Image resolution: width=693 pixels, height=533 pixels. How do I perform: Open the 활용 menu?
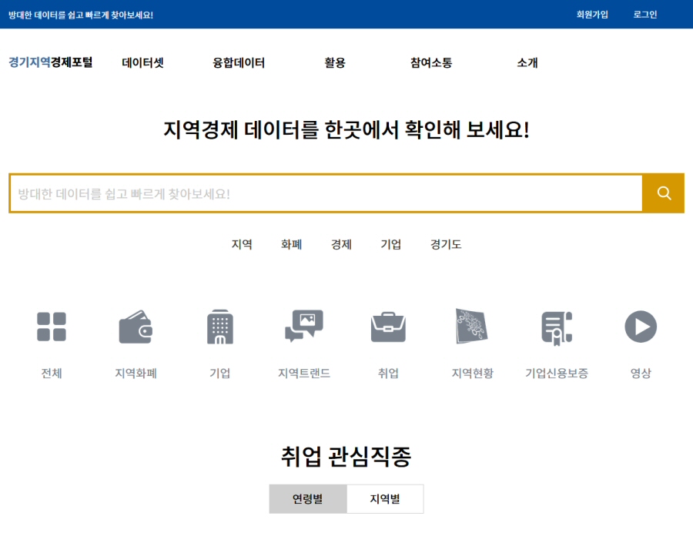335,62
